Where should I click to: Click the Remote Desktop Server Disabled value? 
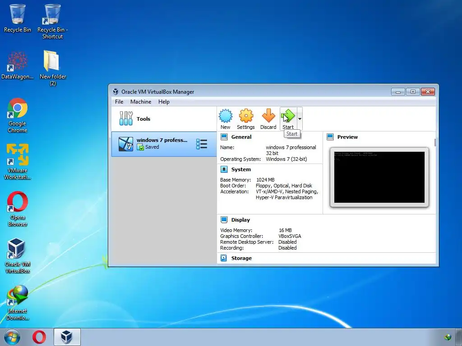tap(287, 242)
